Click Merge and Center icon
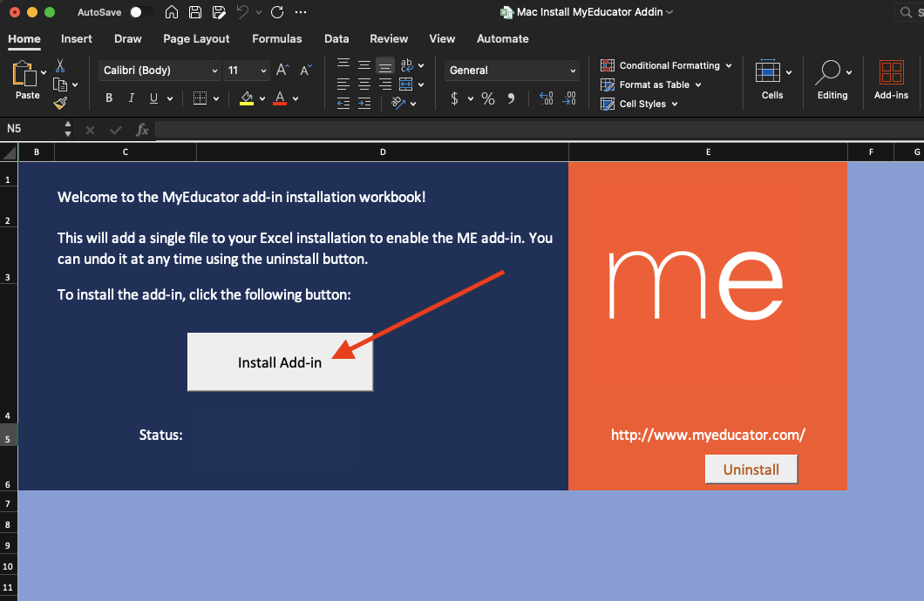 tap(406, 84)
